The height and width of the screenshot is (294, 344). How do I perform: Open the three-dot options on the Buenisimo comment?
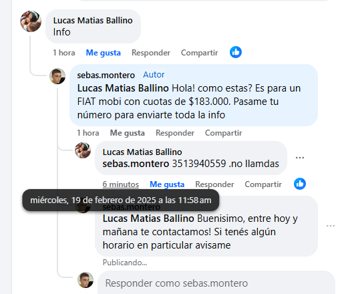(x=331, y=226)
